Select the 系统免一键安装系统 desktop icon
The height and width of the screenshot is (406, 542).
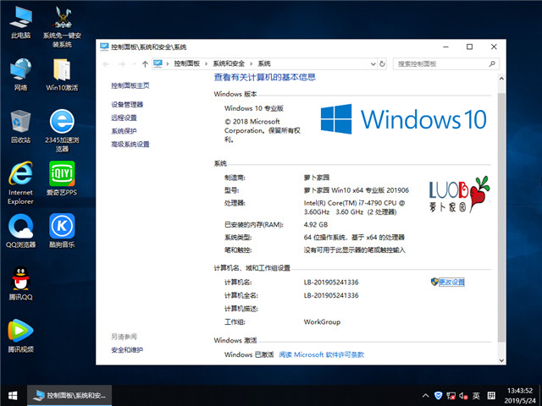[x=62, y=27]
